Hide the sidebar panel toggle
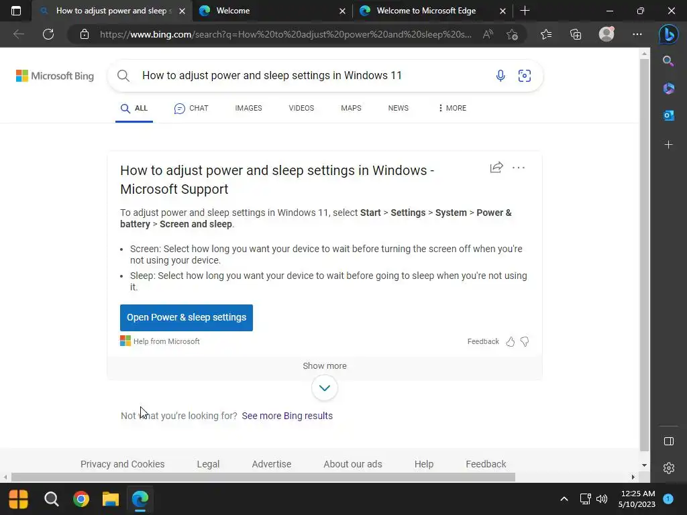This screenshot has height=515, width=687. coord(669,441)
